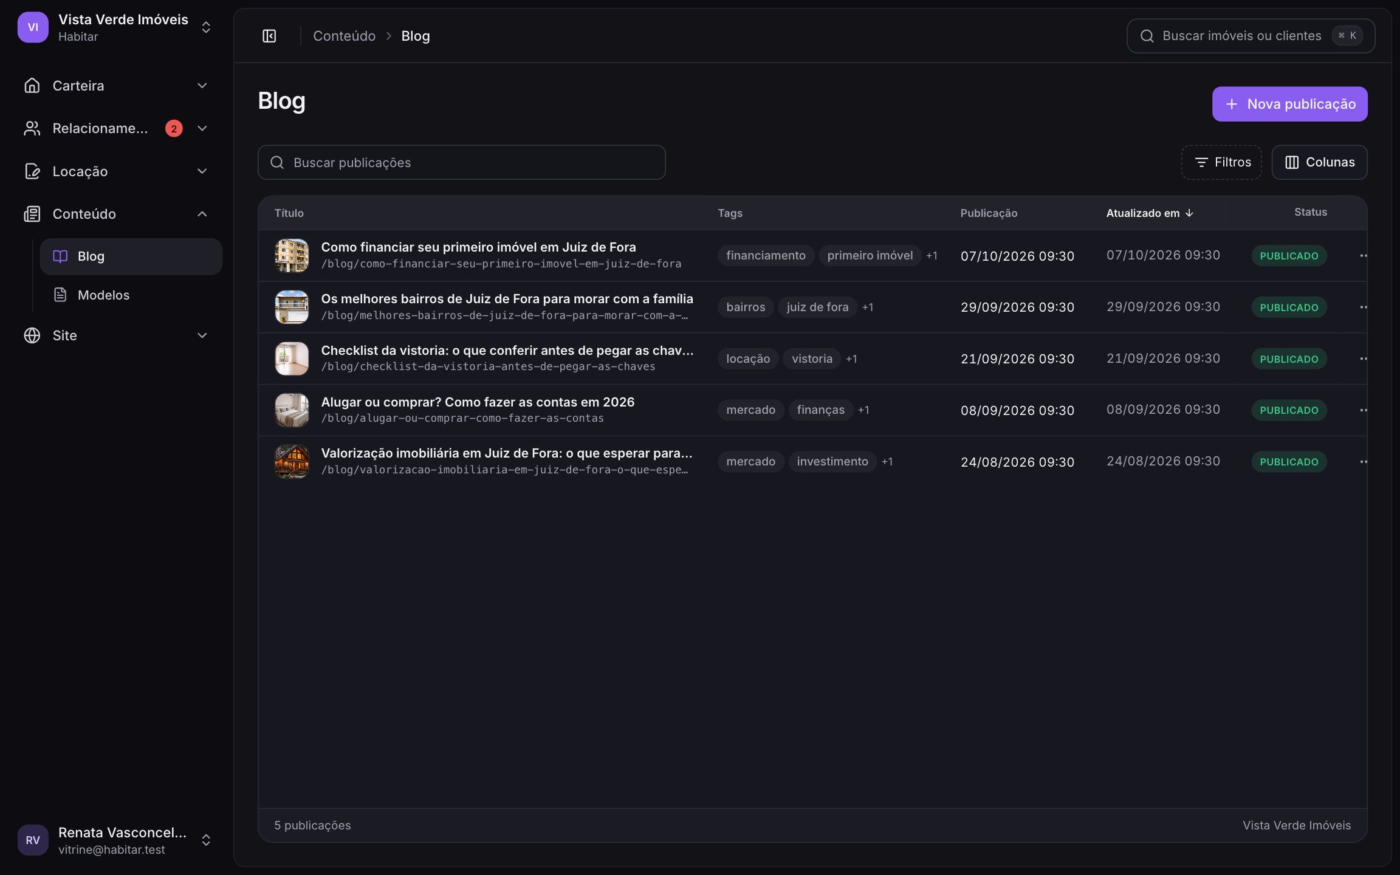1400x875 pixels.
Task: Open the Renata Vasconcelos account menu
Action: 115,840
